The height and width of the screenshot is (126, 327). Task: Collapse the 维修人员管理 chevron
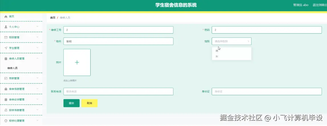[x=37, y=58]
